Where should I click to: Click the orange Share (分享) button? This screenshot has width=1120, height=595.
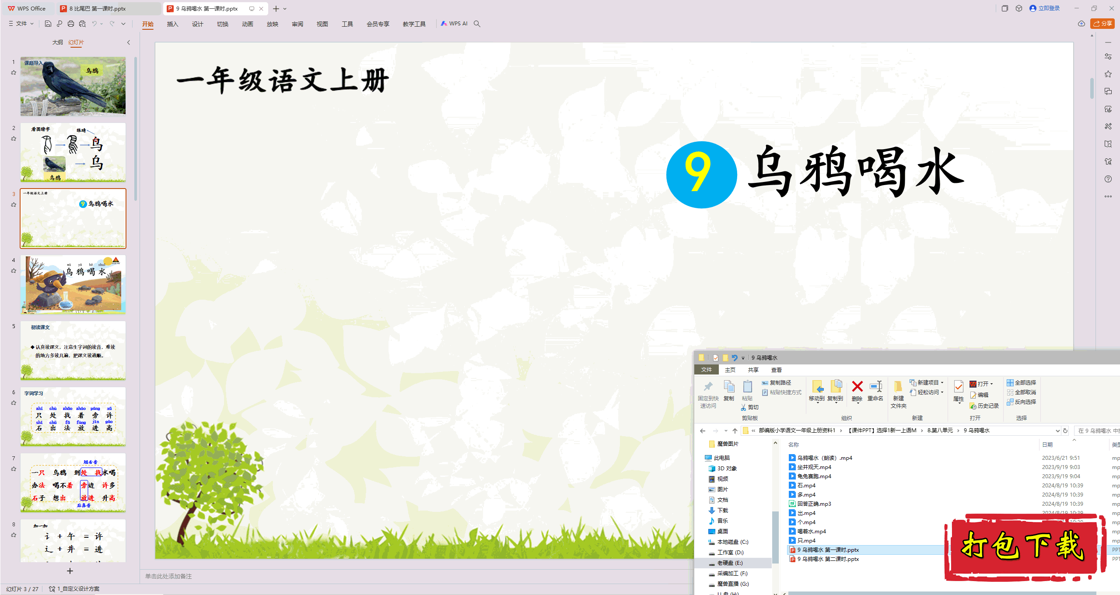click(1102, 24)
